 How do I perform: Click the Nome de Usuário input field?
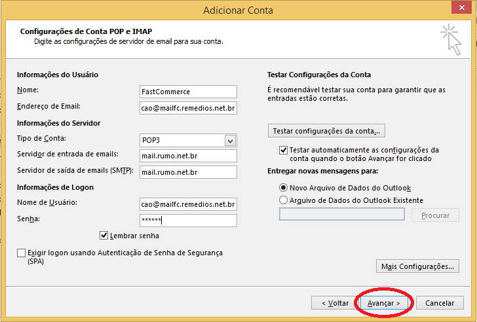[188, 204]
